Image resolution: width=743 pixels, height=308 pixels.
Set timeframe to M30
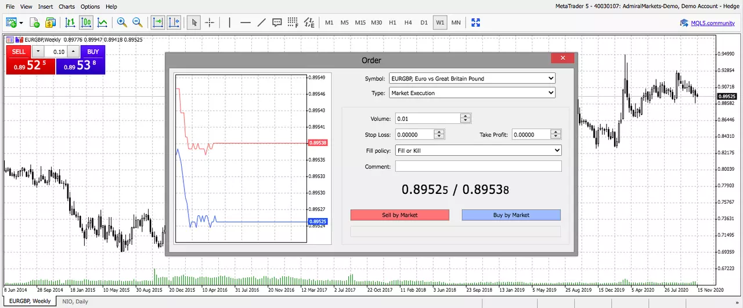[x=377, y=23]
